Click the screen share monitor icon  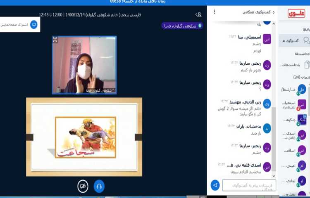tap(34, 25)
